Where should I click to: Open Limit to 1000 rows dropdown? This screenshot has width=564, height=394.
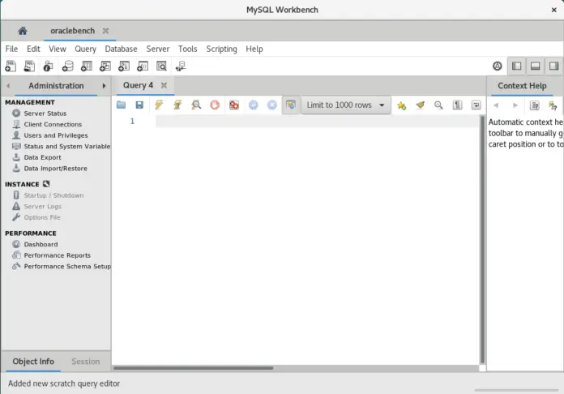tap(346, 105)
